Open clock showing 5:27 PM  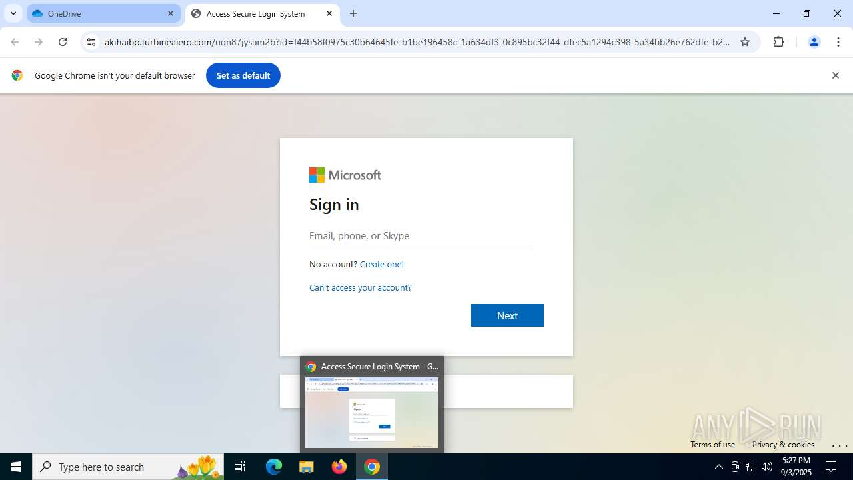pos(796,467)
